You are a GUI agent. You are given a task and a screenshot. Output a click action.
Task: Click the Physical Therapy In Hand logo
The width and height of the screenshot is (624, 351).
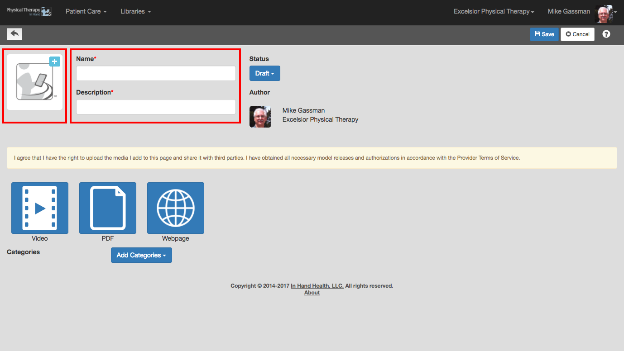pos(29,11)
